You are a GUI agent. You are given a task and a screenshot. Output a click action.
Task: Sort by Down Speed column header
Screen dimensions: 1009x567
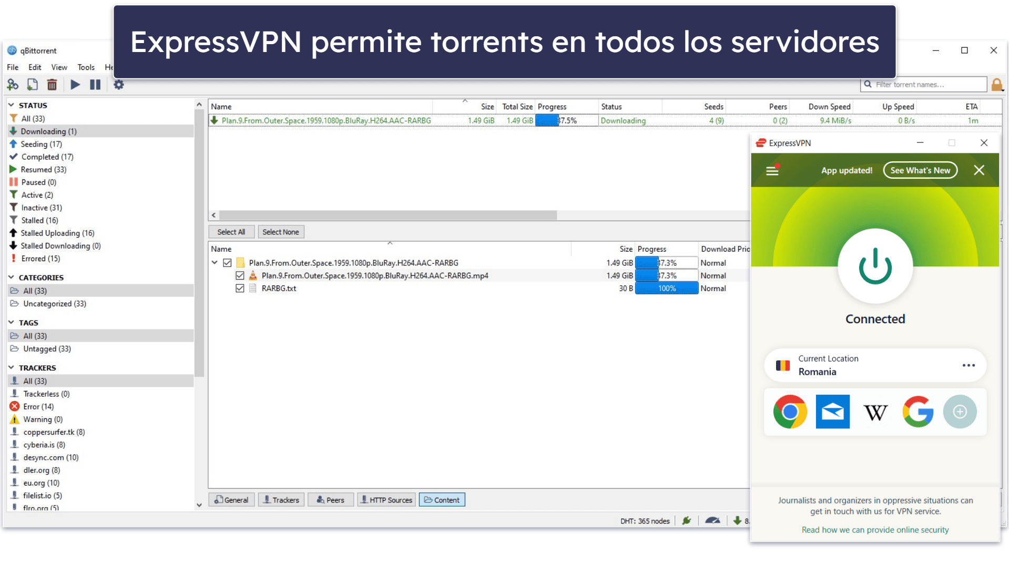pos(829,107)
